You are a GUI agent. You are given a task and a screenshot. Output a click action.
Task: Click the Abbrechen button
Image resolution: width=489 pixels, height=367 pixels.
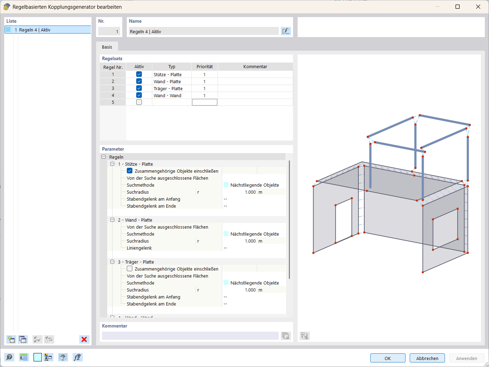[x=427, y=358]
